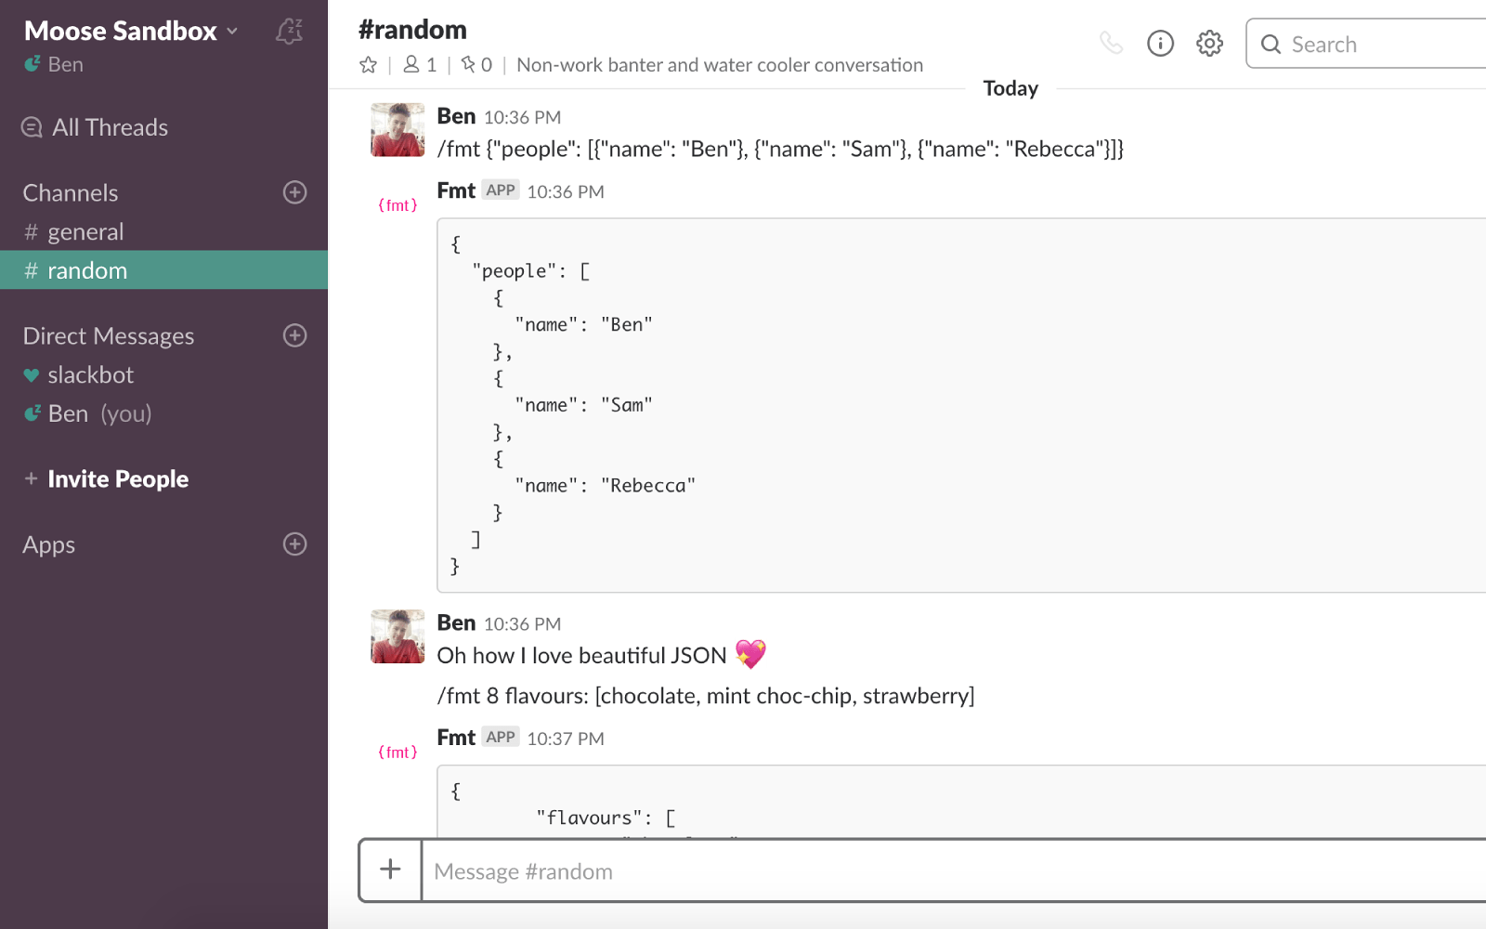The image size is (1486, 929).
Task: View the member count of #random
Action: tap(420, 65)
